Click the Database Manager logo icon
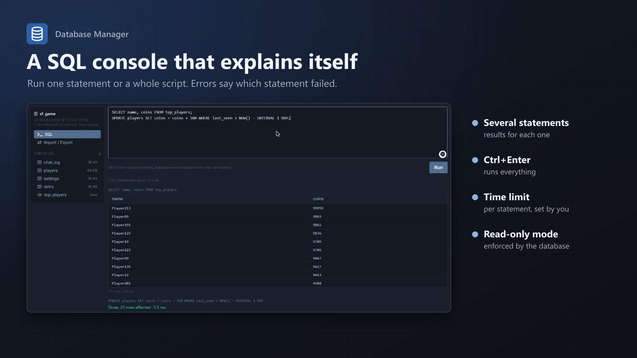Screen dimensions: 637x358 click(37, 34)
